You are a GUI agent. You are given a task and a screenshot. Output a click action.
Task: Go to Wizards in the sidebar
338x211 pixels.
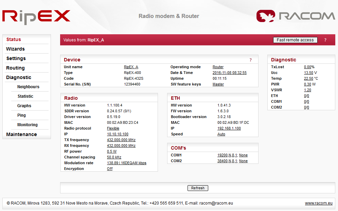[x=15, y=49]
